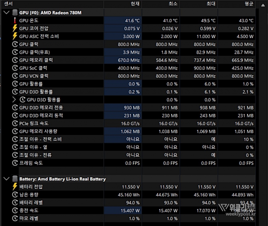
Task: Click the 충전 속도 icon
Action: (x=15, y=211)
